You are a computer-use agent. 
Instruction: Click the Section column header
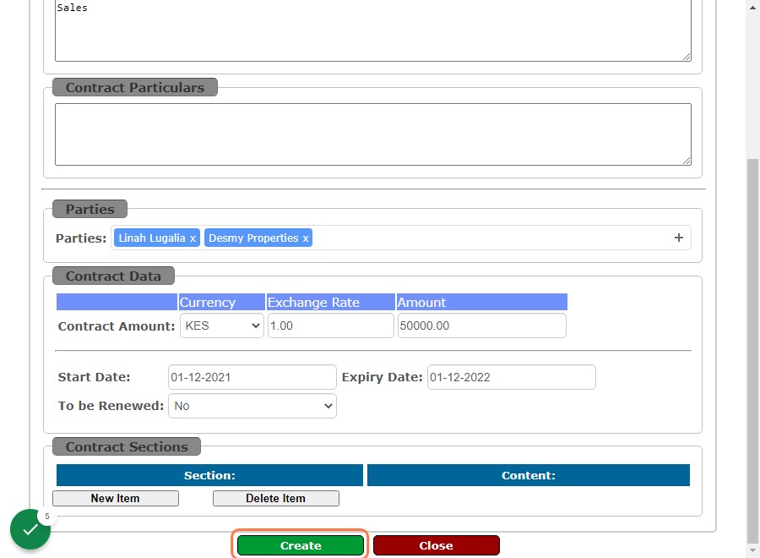point(210,475)
